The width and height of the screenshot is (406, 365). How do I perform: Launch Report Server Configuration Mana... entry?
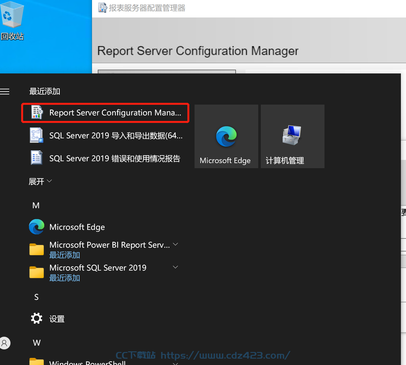[105, 113]
